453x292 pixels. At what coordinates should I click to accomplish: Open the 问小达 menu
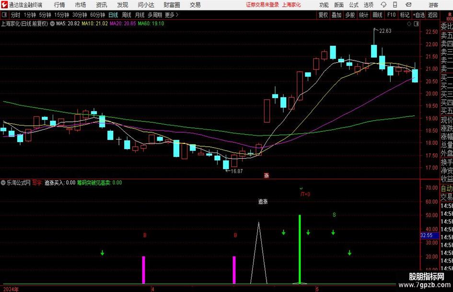146,5
